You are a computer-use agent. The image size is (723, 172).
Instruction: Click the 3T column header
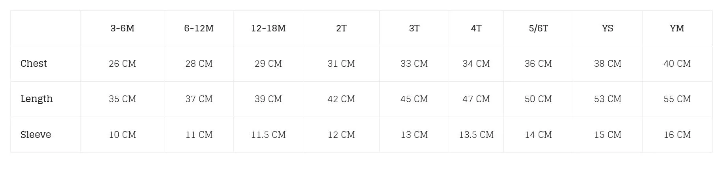414,28
